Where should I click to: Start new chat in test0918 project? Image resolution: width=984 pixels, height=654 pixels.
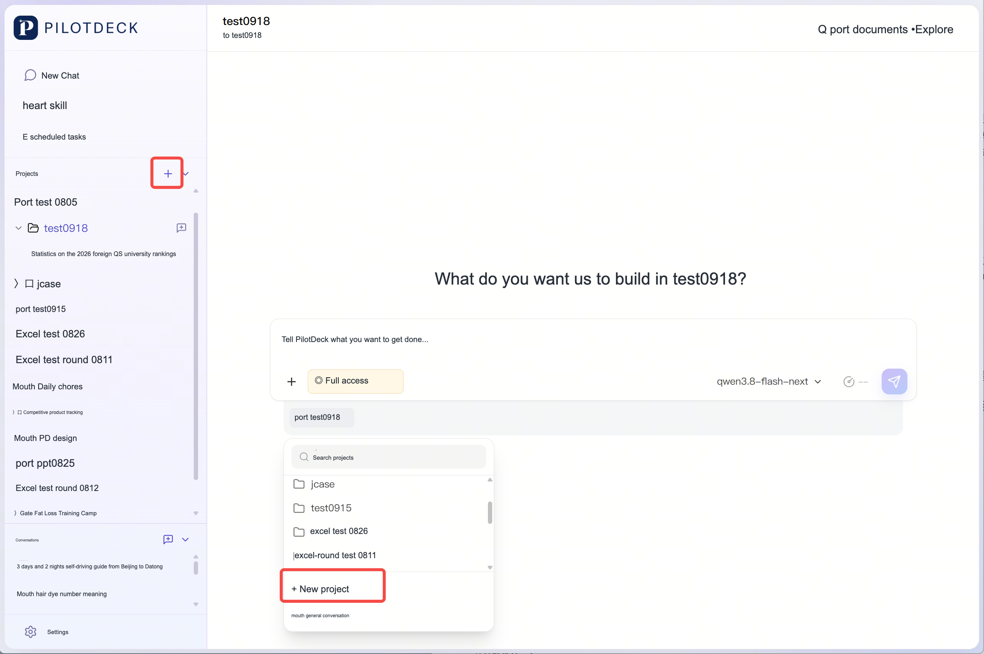pyautogui.click(x=181, y=228)
